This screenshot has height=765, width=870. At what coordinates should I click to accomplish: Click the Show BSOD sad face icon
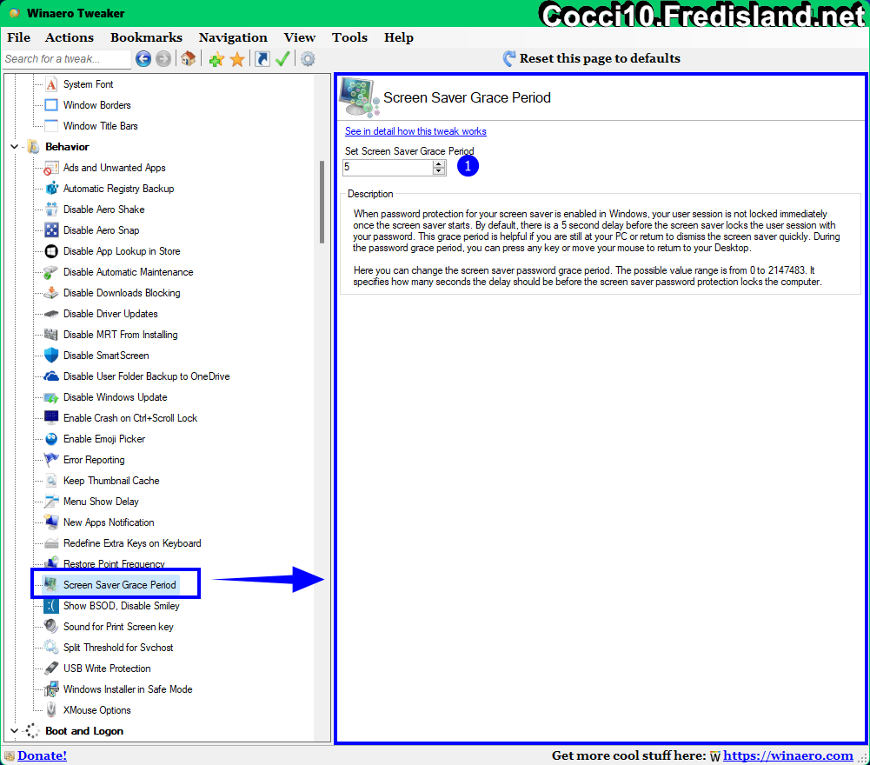click(51, 606)
